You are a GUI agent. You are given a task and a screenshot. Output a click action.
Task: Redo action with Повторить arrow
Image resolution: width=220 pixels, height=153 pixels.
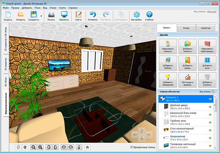(106, 16)
